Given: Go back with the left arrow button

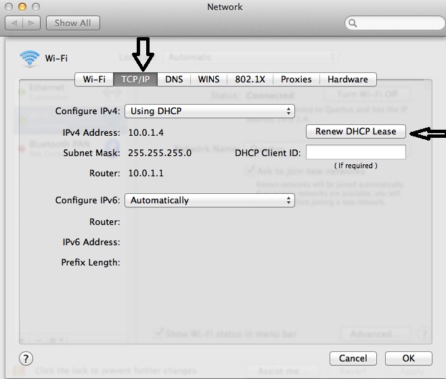Looking at the screenshot, I should tap(14, 23).
